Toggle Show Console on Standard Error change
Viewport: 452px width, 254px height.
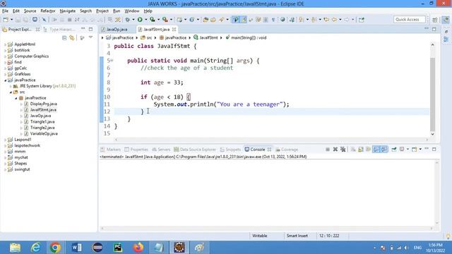point(384,149)
